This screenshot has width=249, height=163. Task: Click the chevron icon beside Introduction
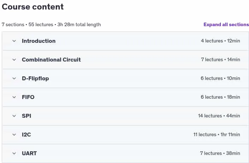[x=14, y=41]
